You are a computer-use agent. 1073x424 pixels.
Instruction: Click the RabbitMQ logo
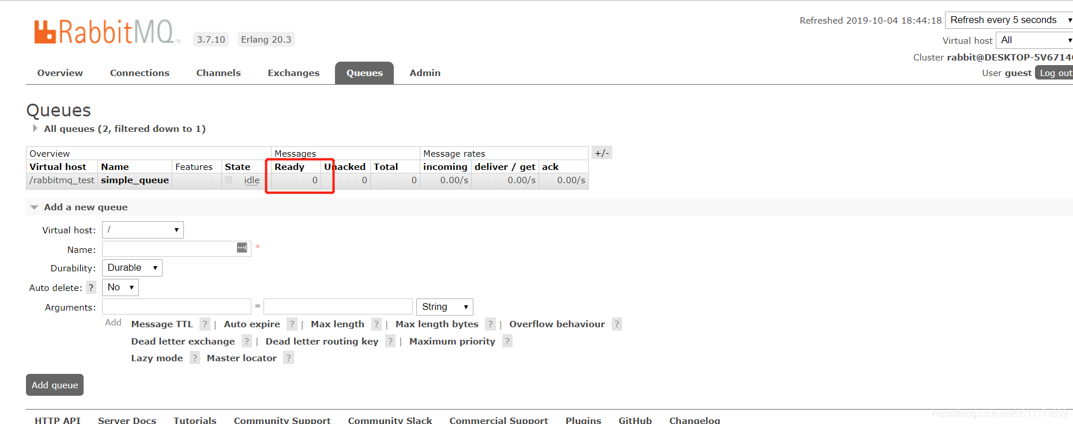point(107,32)
